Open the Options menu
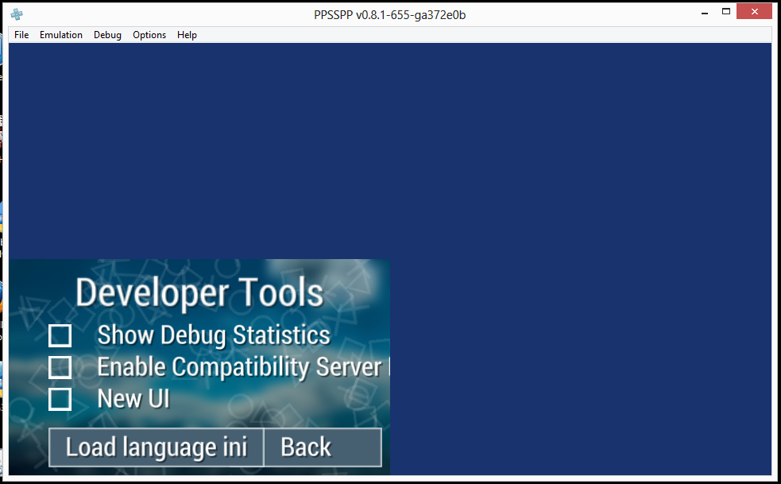This screenshot has height=484, width=781. click(149, 35)
